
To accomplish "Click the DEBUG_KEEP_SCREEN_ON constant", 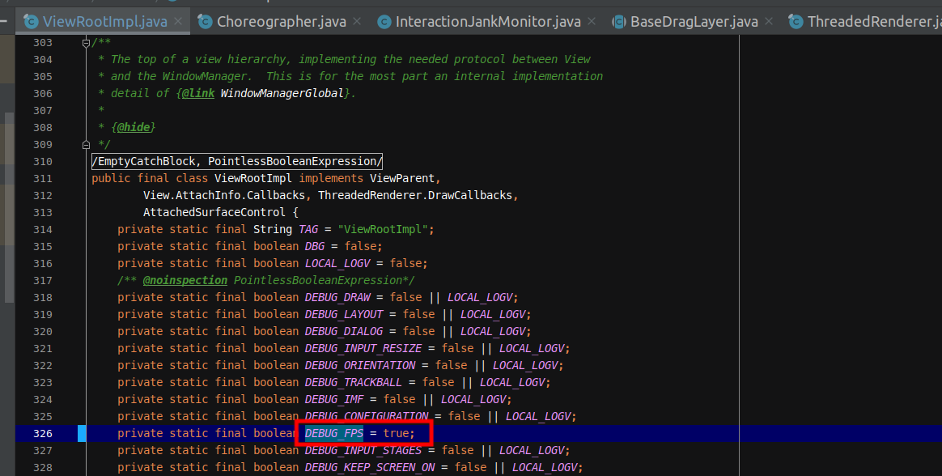I will (x=370, y=467).
